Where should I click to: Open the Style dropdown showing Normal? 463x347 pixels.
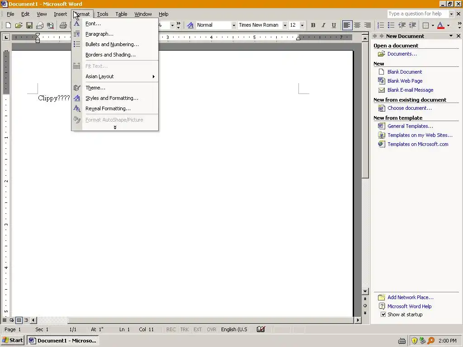click(234, 25)
